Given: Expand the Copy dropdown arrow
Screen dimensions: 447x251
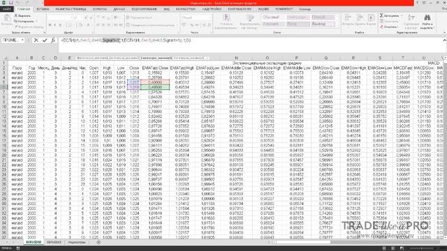Looking at the screenshot, I should point(36,22).
